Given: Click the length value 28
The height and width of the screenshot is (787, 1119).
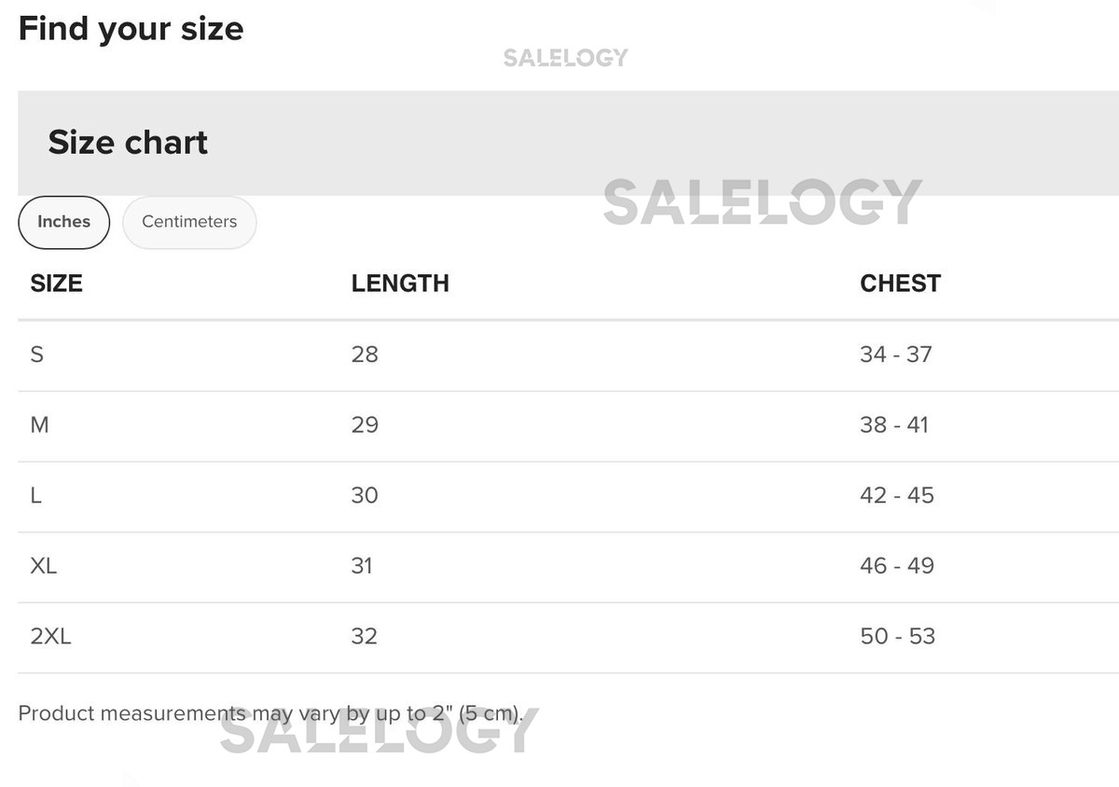Looking at the screenshot, I should click(365, 354).
